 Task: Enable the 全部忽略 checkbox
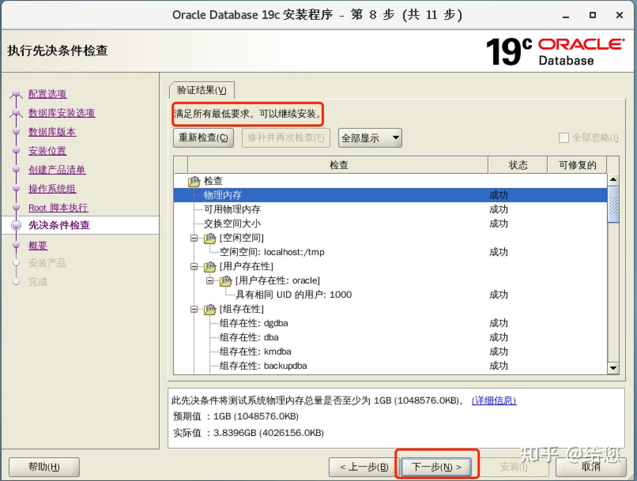tap(564, 138)
